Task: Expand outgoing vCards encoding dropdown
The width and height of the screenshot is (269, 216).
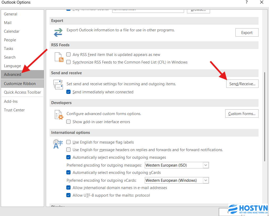Action: point(206,180)
